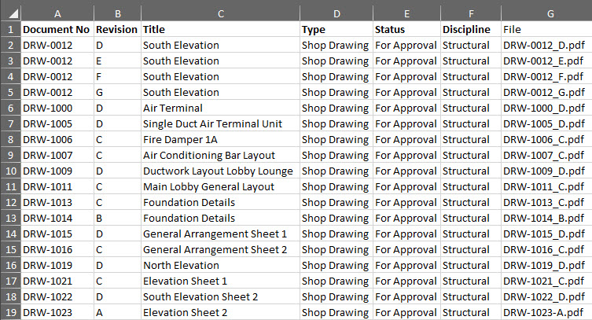Select the Fire Damper 1A title cell
Viewport: 592px width, 320px height.
click(220, 139)
